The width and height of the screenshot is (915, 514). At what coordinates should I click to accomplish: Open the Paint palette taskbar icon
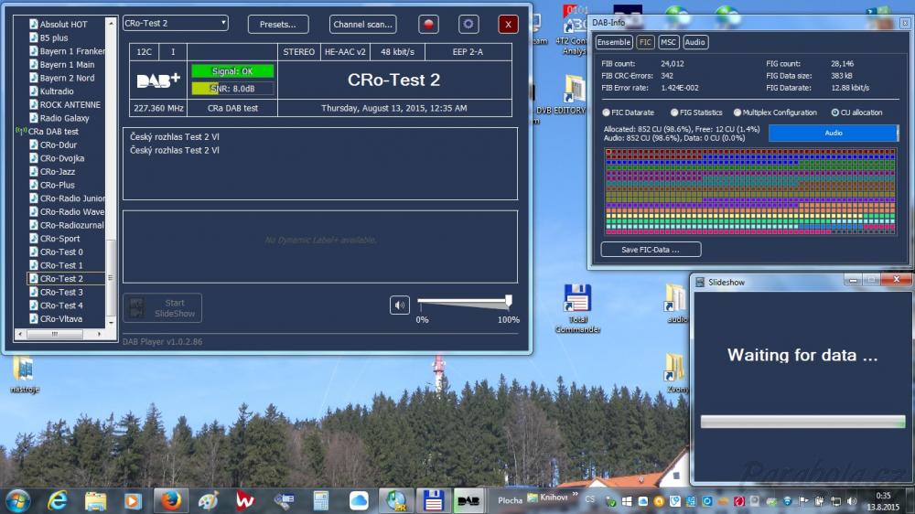[208, 501]
